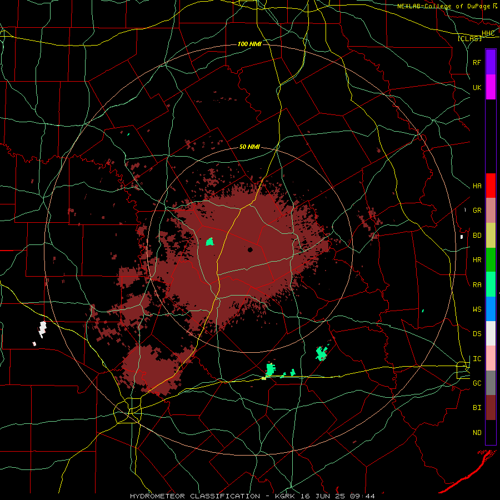Click the 'RA' legend label
Screen dimensions: 500x500
tap(477, 285)
